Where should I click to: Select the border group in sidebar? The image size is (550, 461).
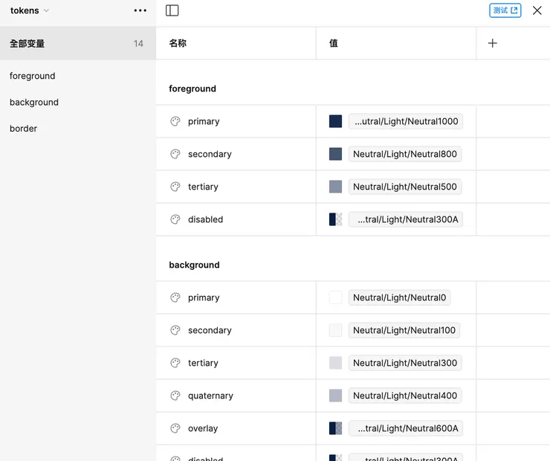(x=24, y=128)
